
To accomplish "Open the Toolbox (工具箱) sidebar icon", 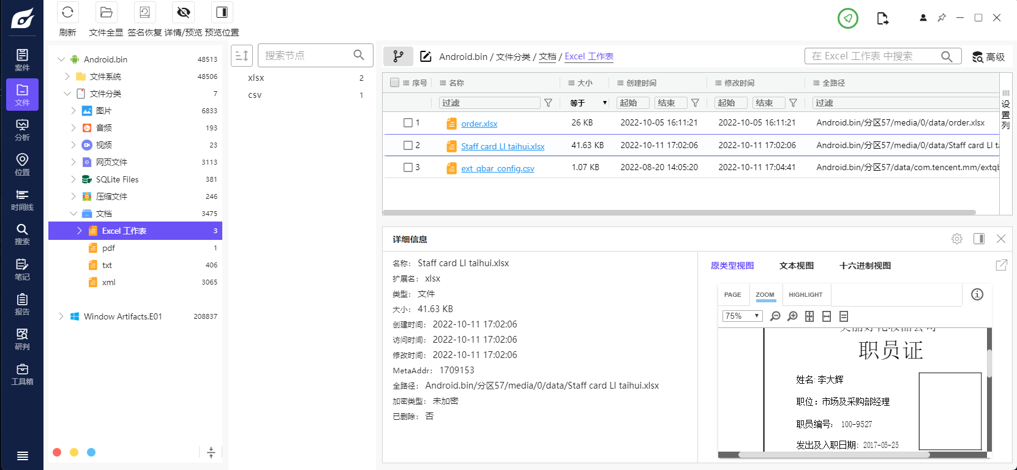I will pos(22,374).
